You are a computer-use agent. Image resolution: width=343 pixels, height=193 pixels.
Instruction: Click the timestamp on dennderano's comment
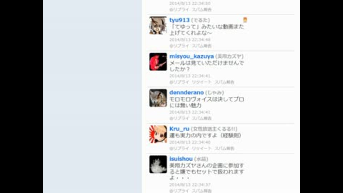(x=190, y=112)
